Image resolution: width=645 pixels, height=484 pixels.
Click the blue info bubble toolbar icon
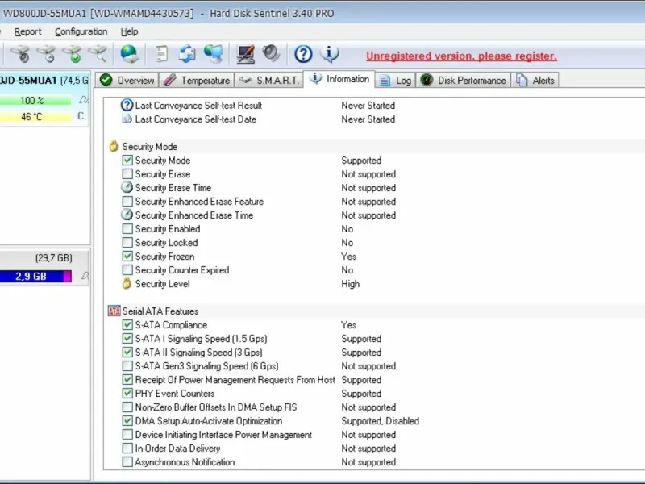click(x=330, y=54)
